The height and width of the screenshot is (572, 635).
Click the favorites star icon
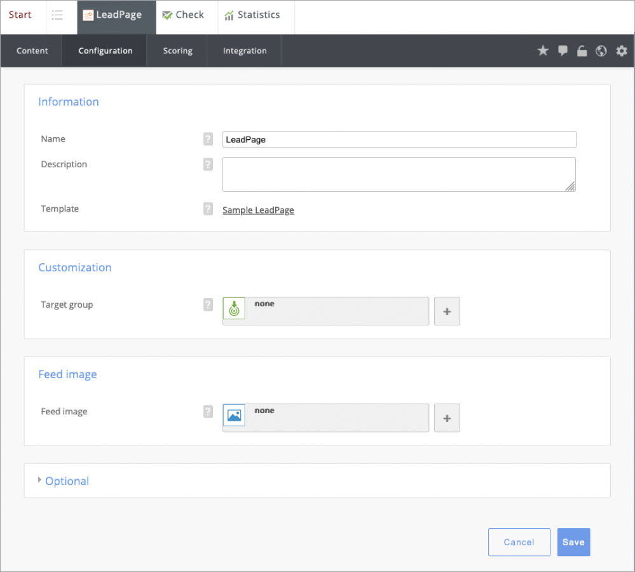tap(543, 51)
